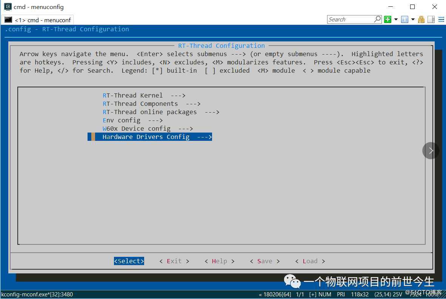Open the hamburger system menu icon
446x299 pixels.
[441, 19]
